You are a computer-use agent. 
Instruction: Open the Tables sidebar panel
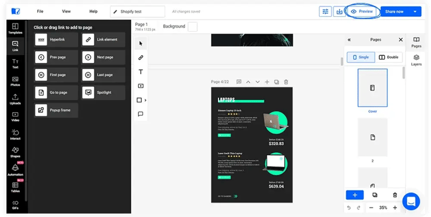point(16,187)
